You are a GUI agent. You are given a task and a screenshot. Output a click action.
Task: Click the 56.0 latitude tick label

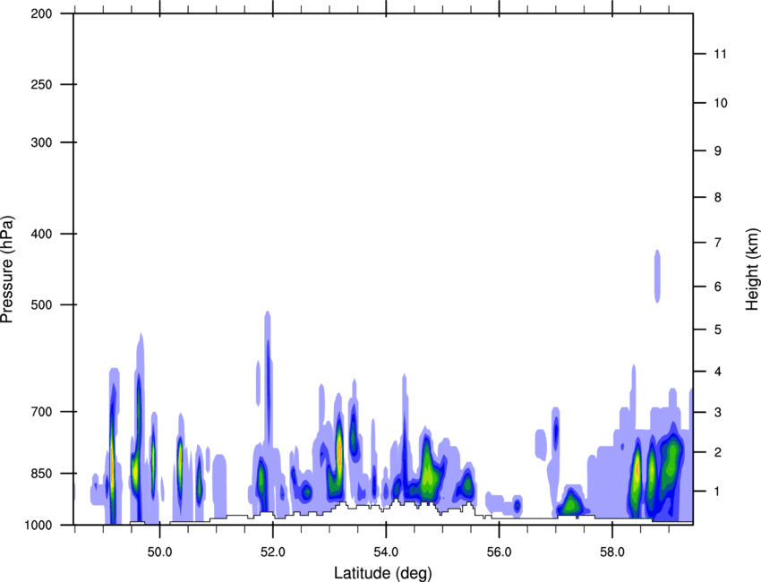500,552
